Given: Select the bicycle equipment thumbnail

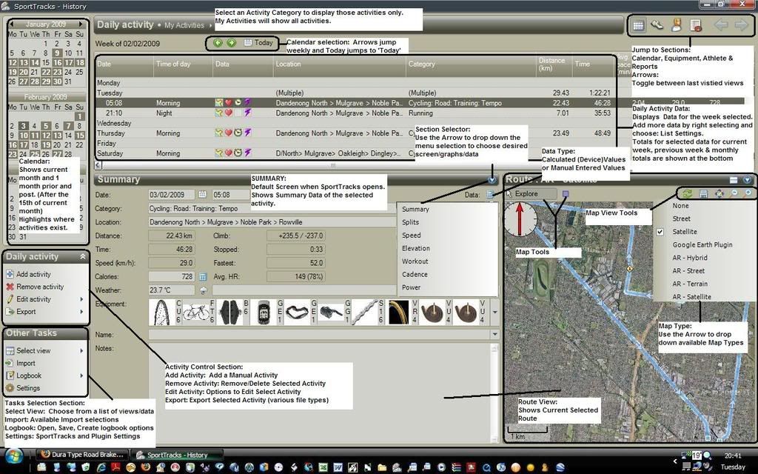Looking at the screenshot, I should (196, 313).
